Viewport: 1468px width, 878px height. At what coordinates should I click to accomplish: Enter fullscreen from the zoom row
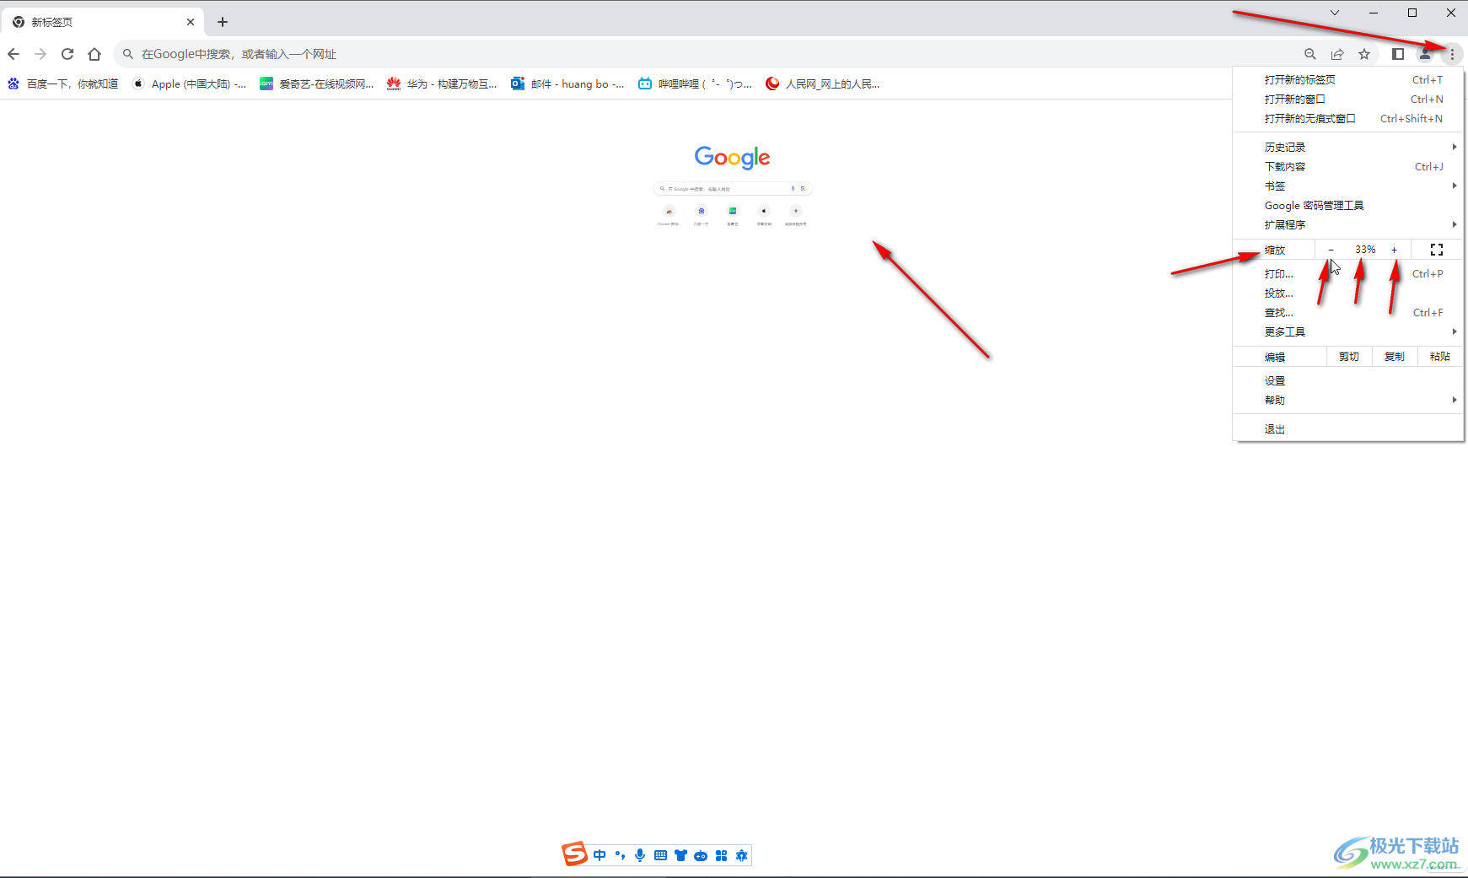(x=1437, y=250)
